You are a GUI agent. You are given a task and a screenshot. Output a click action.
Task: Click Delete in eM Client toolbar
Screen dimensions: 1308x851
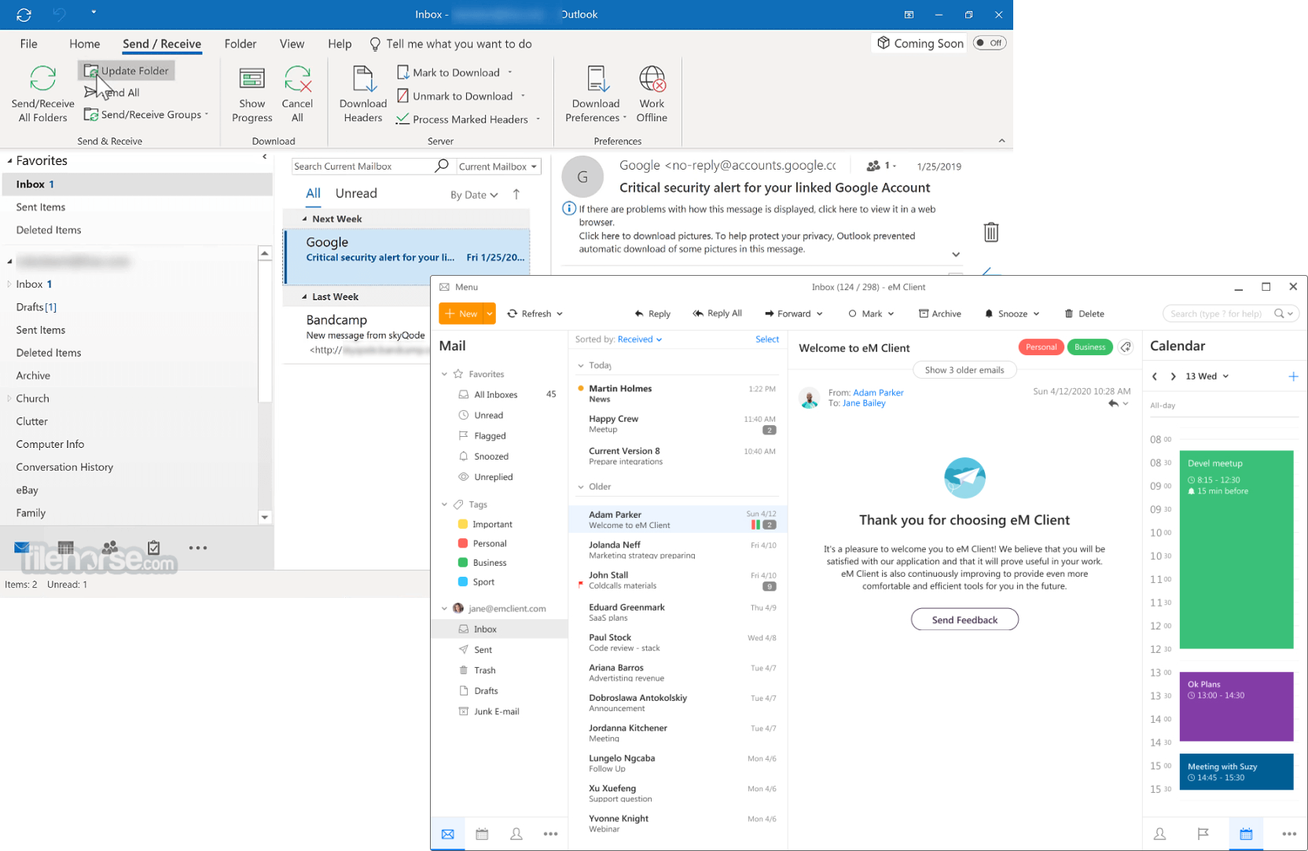[x=1085, y=314]
